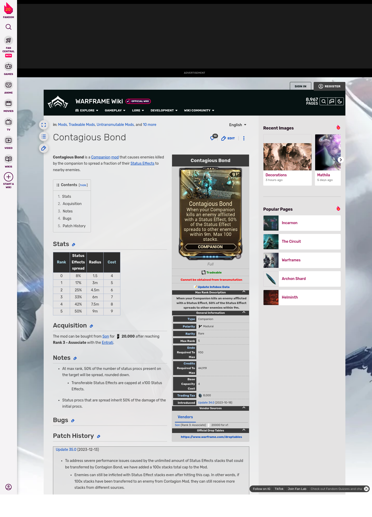Open the TV sidebar icon

(x=9, y=122)
